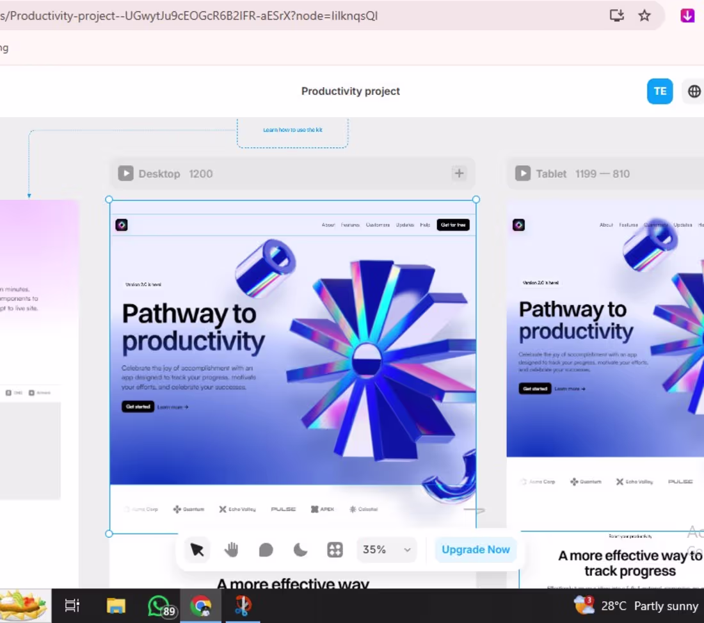This screenshot has width=704, height=623.
Task: Open the TE account avatar
Action: [660, 91]
